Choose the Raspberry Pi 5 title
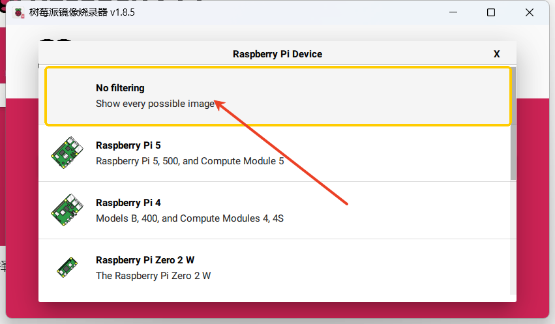Viewport: 555px width, 324px height. 128,145
